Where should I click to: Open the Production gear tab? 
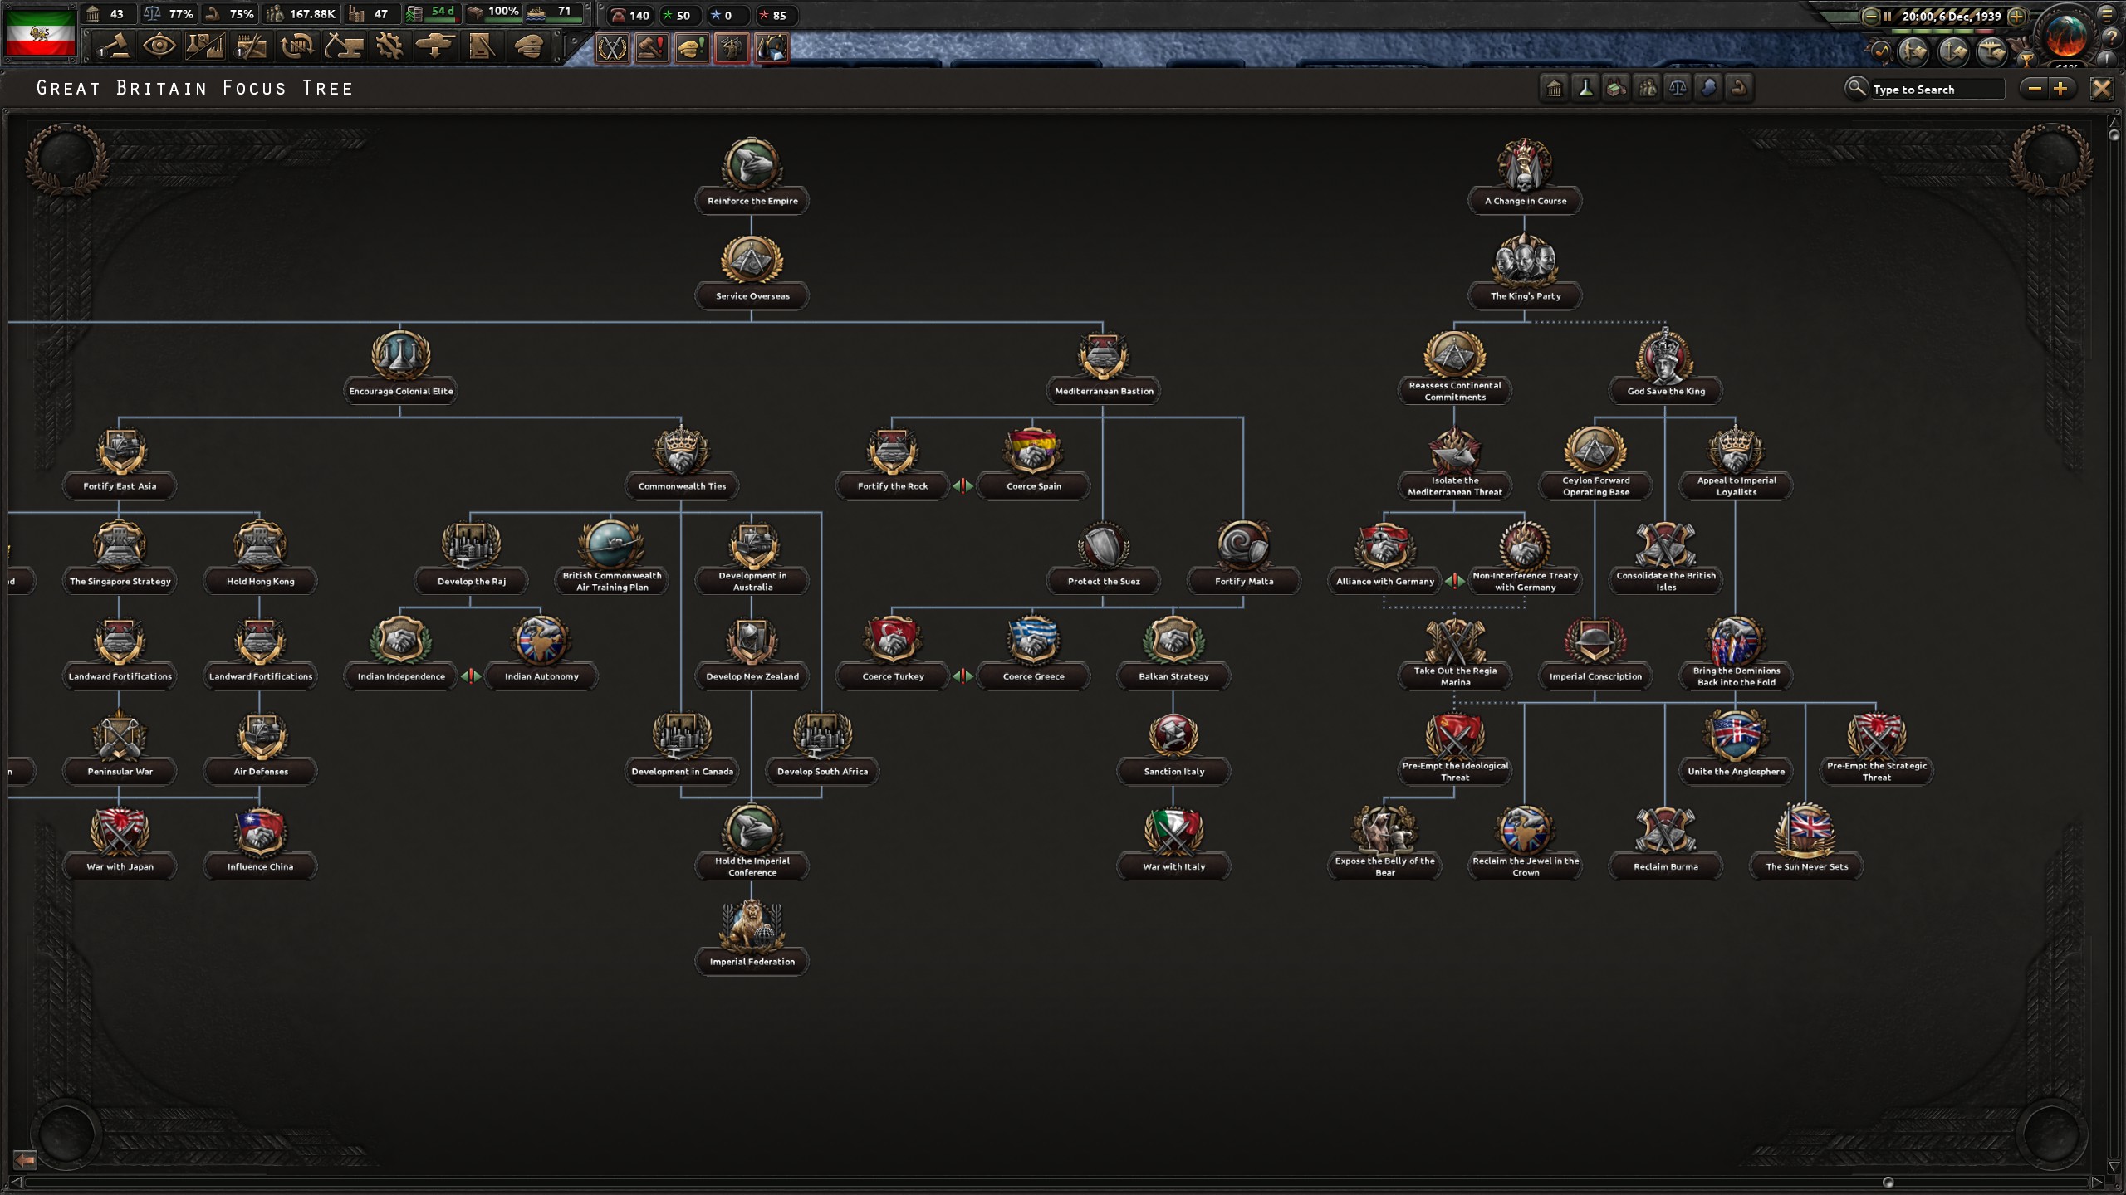coord(389,46)
